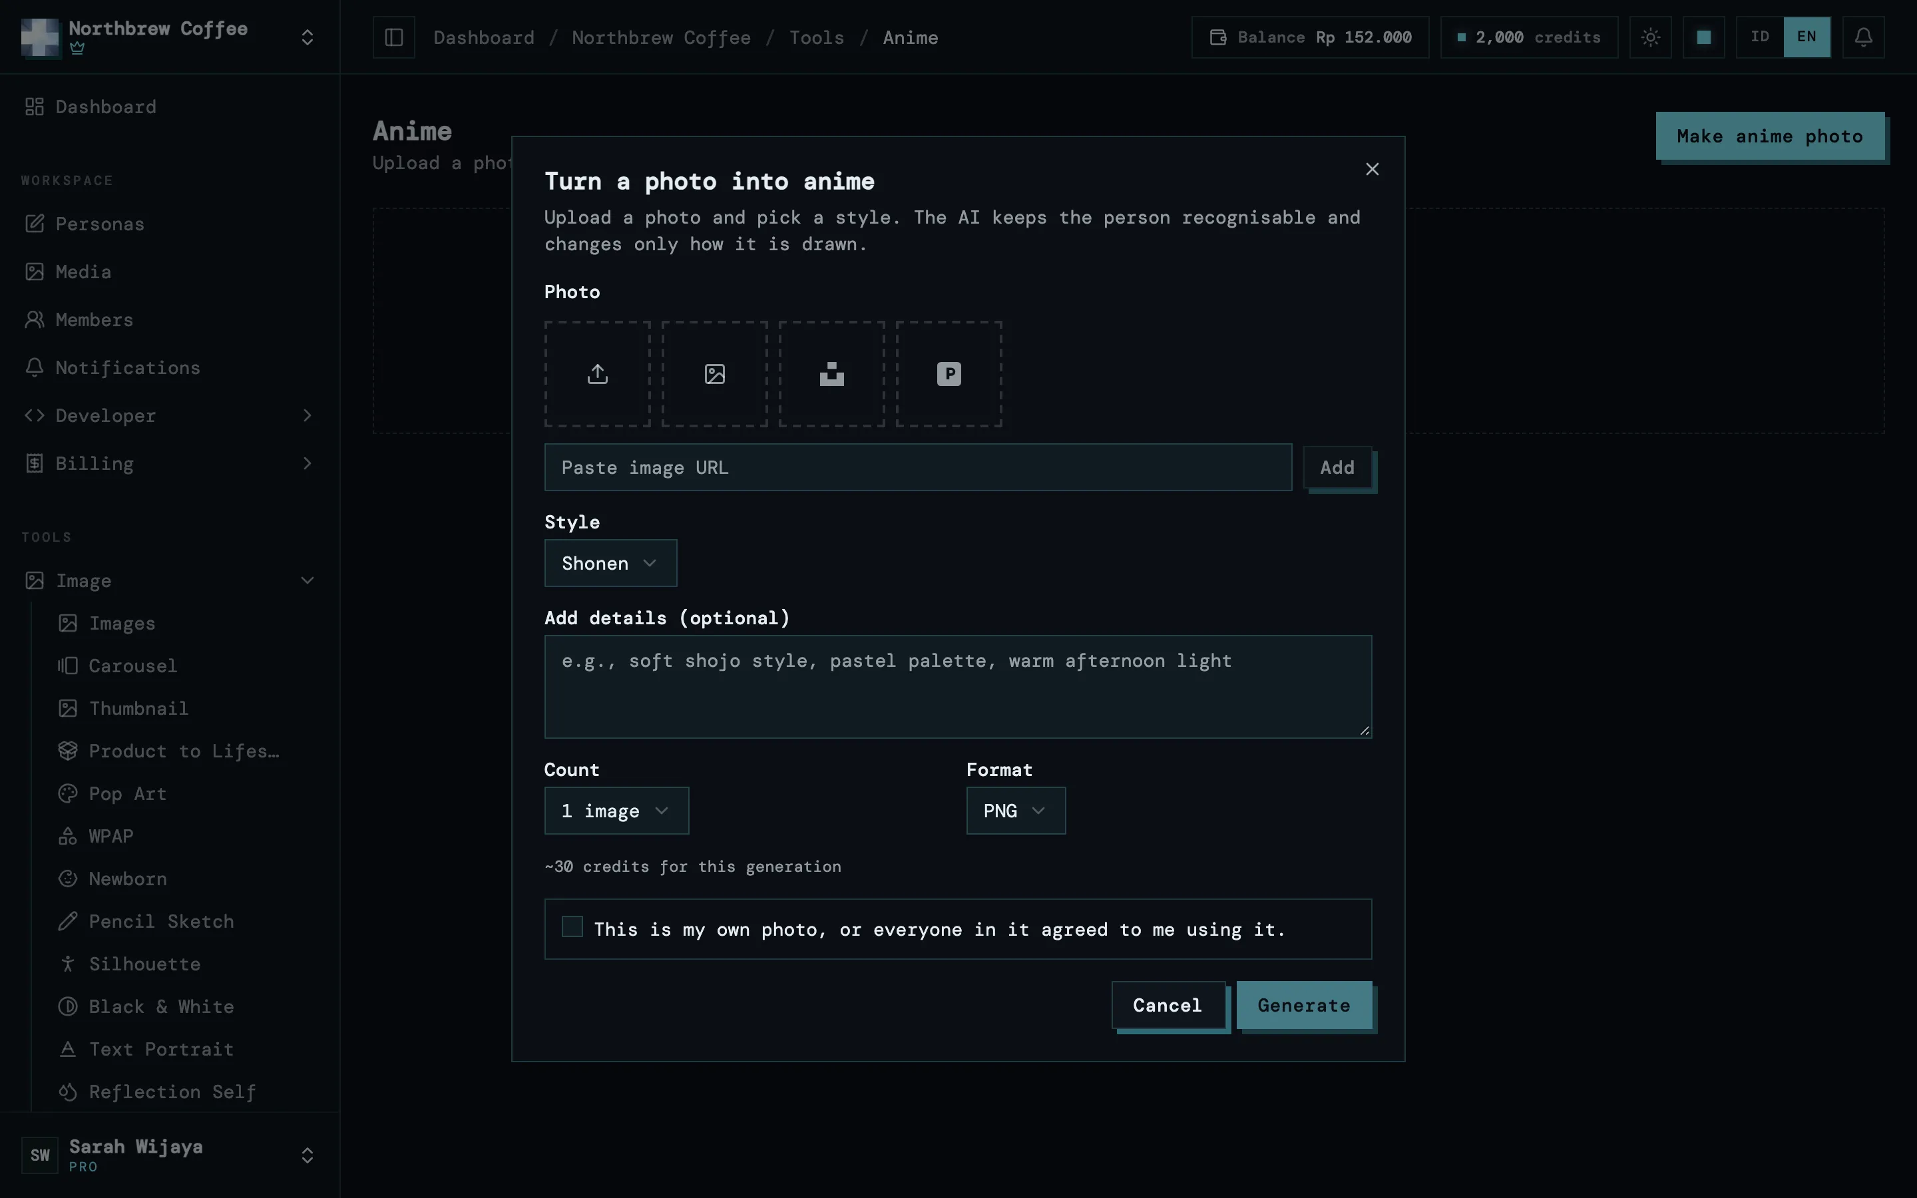Image resolution: width=1917 pixels, height=1198 pixels.
Task: Switch theme with the sun icon
Action: tap(1650, 37)
